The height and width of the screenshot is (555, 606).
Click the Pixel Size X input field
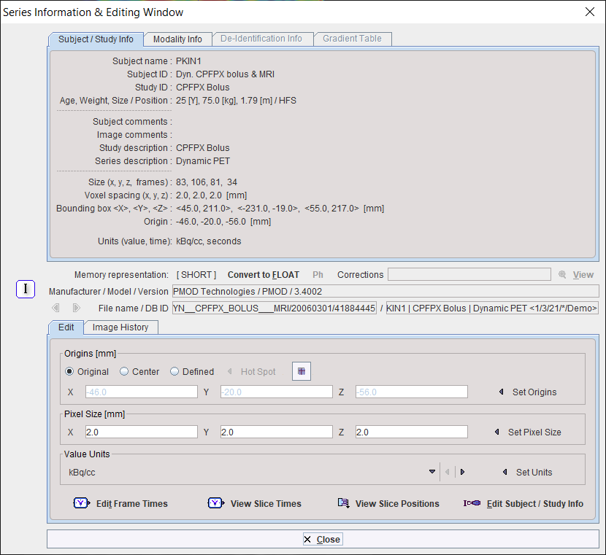(142, 432)
